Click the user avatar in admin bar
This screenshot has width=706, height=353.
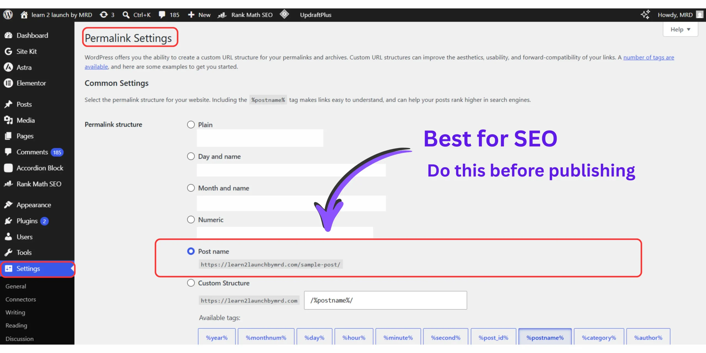click(700, 15)
